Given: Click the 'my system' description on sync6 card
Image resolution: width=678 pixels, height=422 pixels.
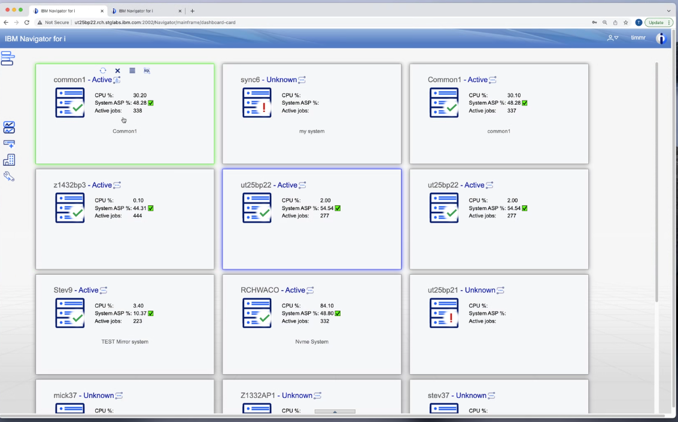Looking at the screenshot, I should [312, 131].
